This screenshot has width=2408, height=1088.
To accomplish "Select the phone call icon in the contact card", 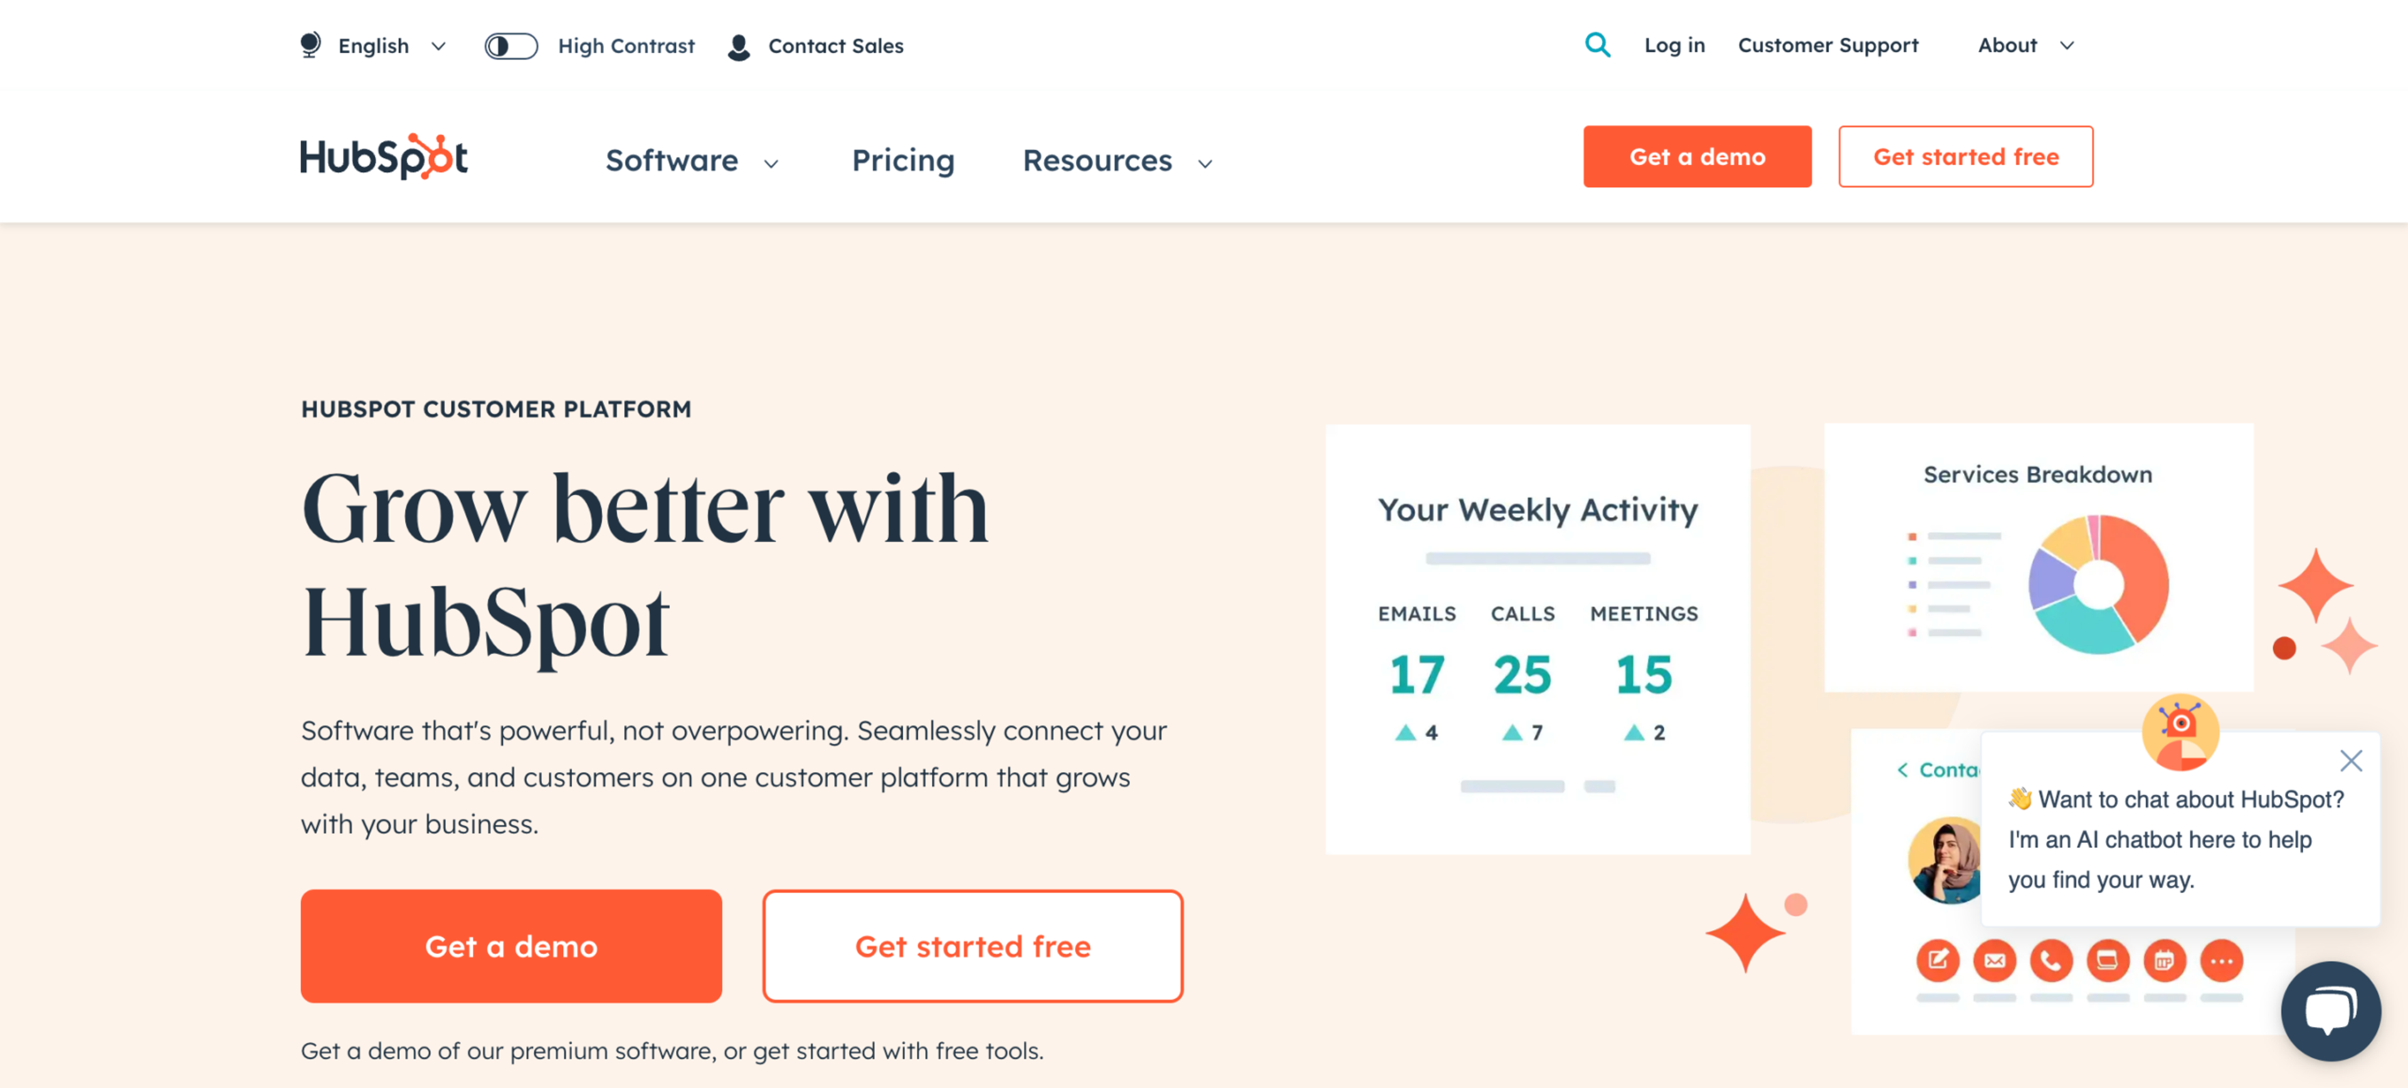I will click(x=2052, y=960).
